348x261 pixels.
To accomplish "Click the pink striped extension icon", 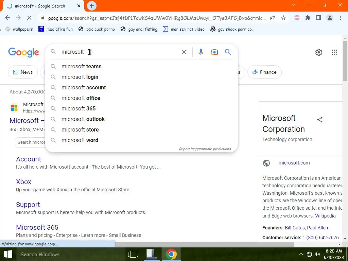I will pyautogui.click(x=297, y=18).
